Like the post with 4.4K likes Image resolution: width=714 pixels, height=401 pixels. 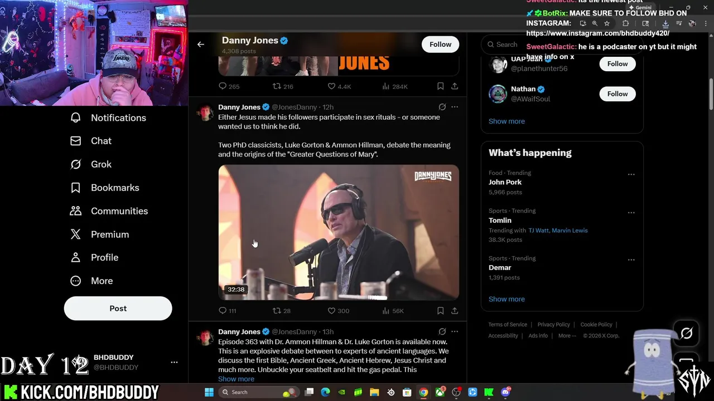[x=339, y=86]
